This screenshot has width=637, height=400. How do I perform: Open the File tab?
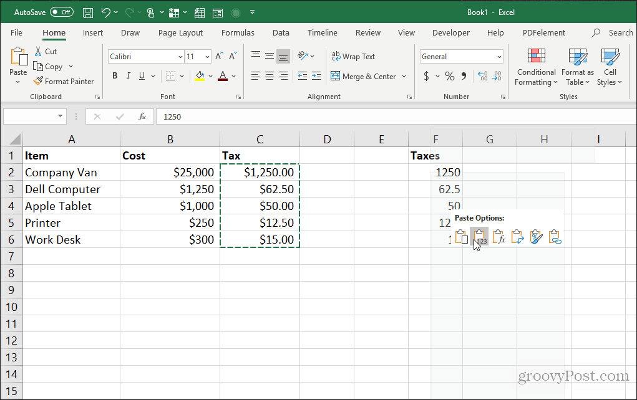click(x=16, y=33)
